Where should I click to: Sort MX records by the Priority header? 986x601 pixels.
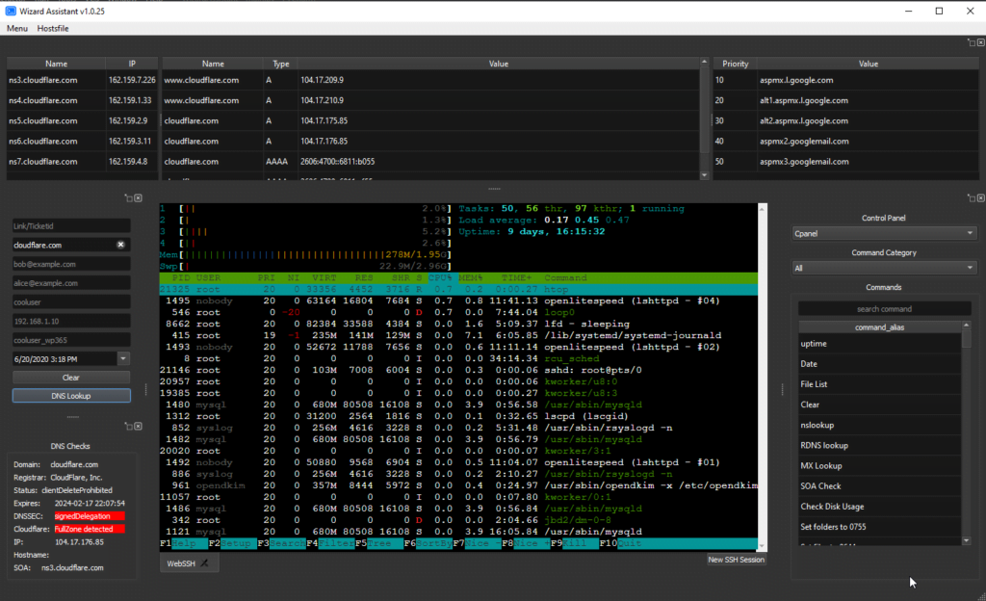(735, 64)
